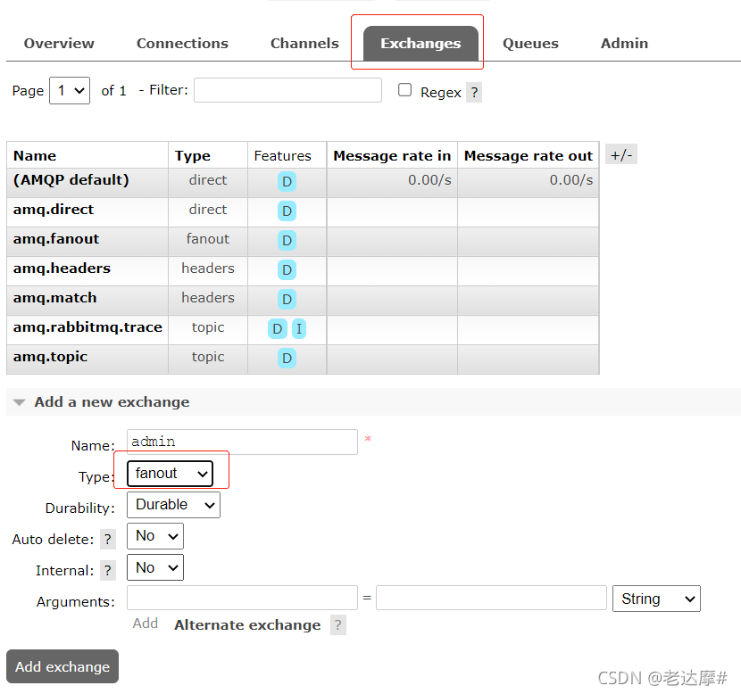Collapse the Add a new exchange section

coord(112,402)
